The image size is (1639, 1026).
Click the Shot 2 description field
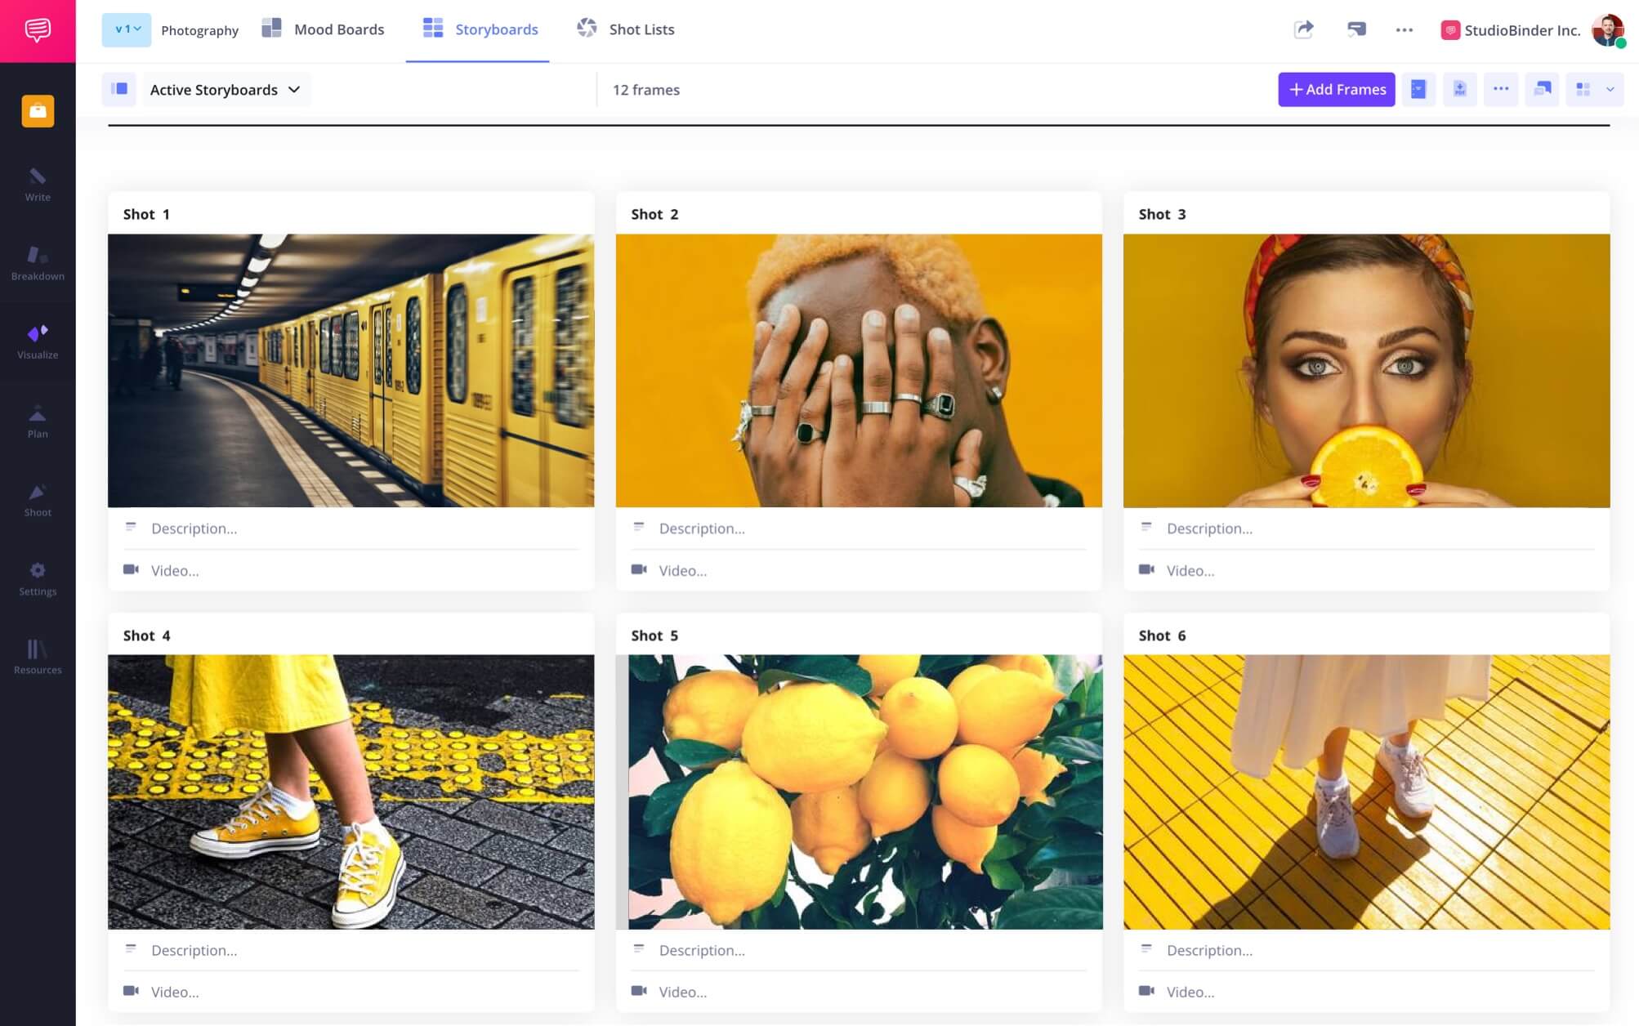pyautogui.click(x=859, y=529)
